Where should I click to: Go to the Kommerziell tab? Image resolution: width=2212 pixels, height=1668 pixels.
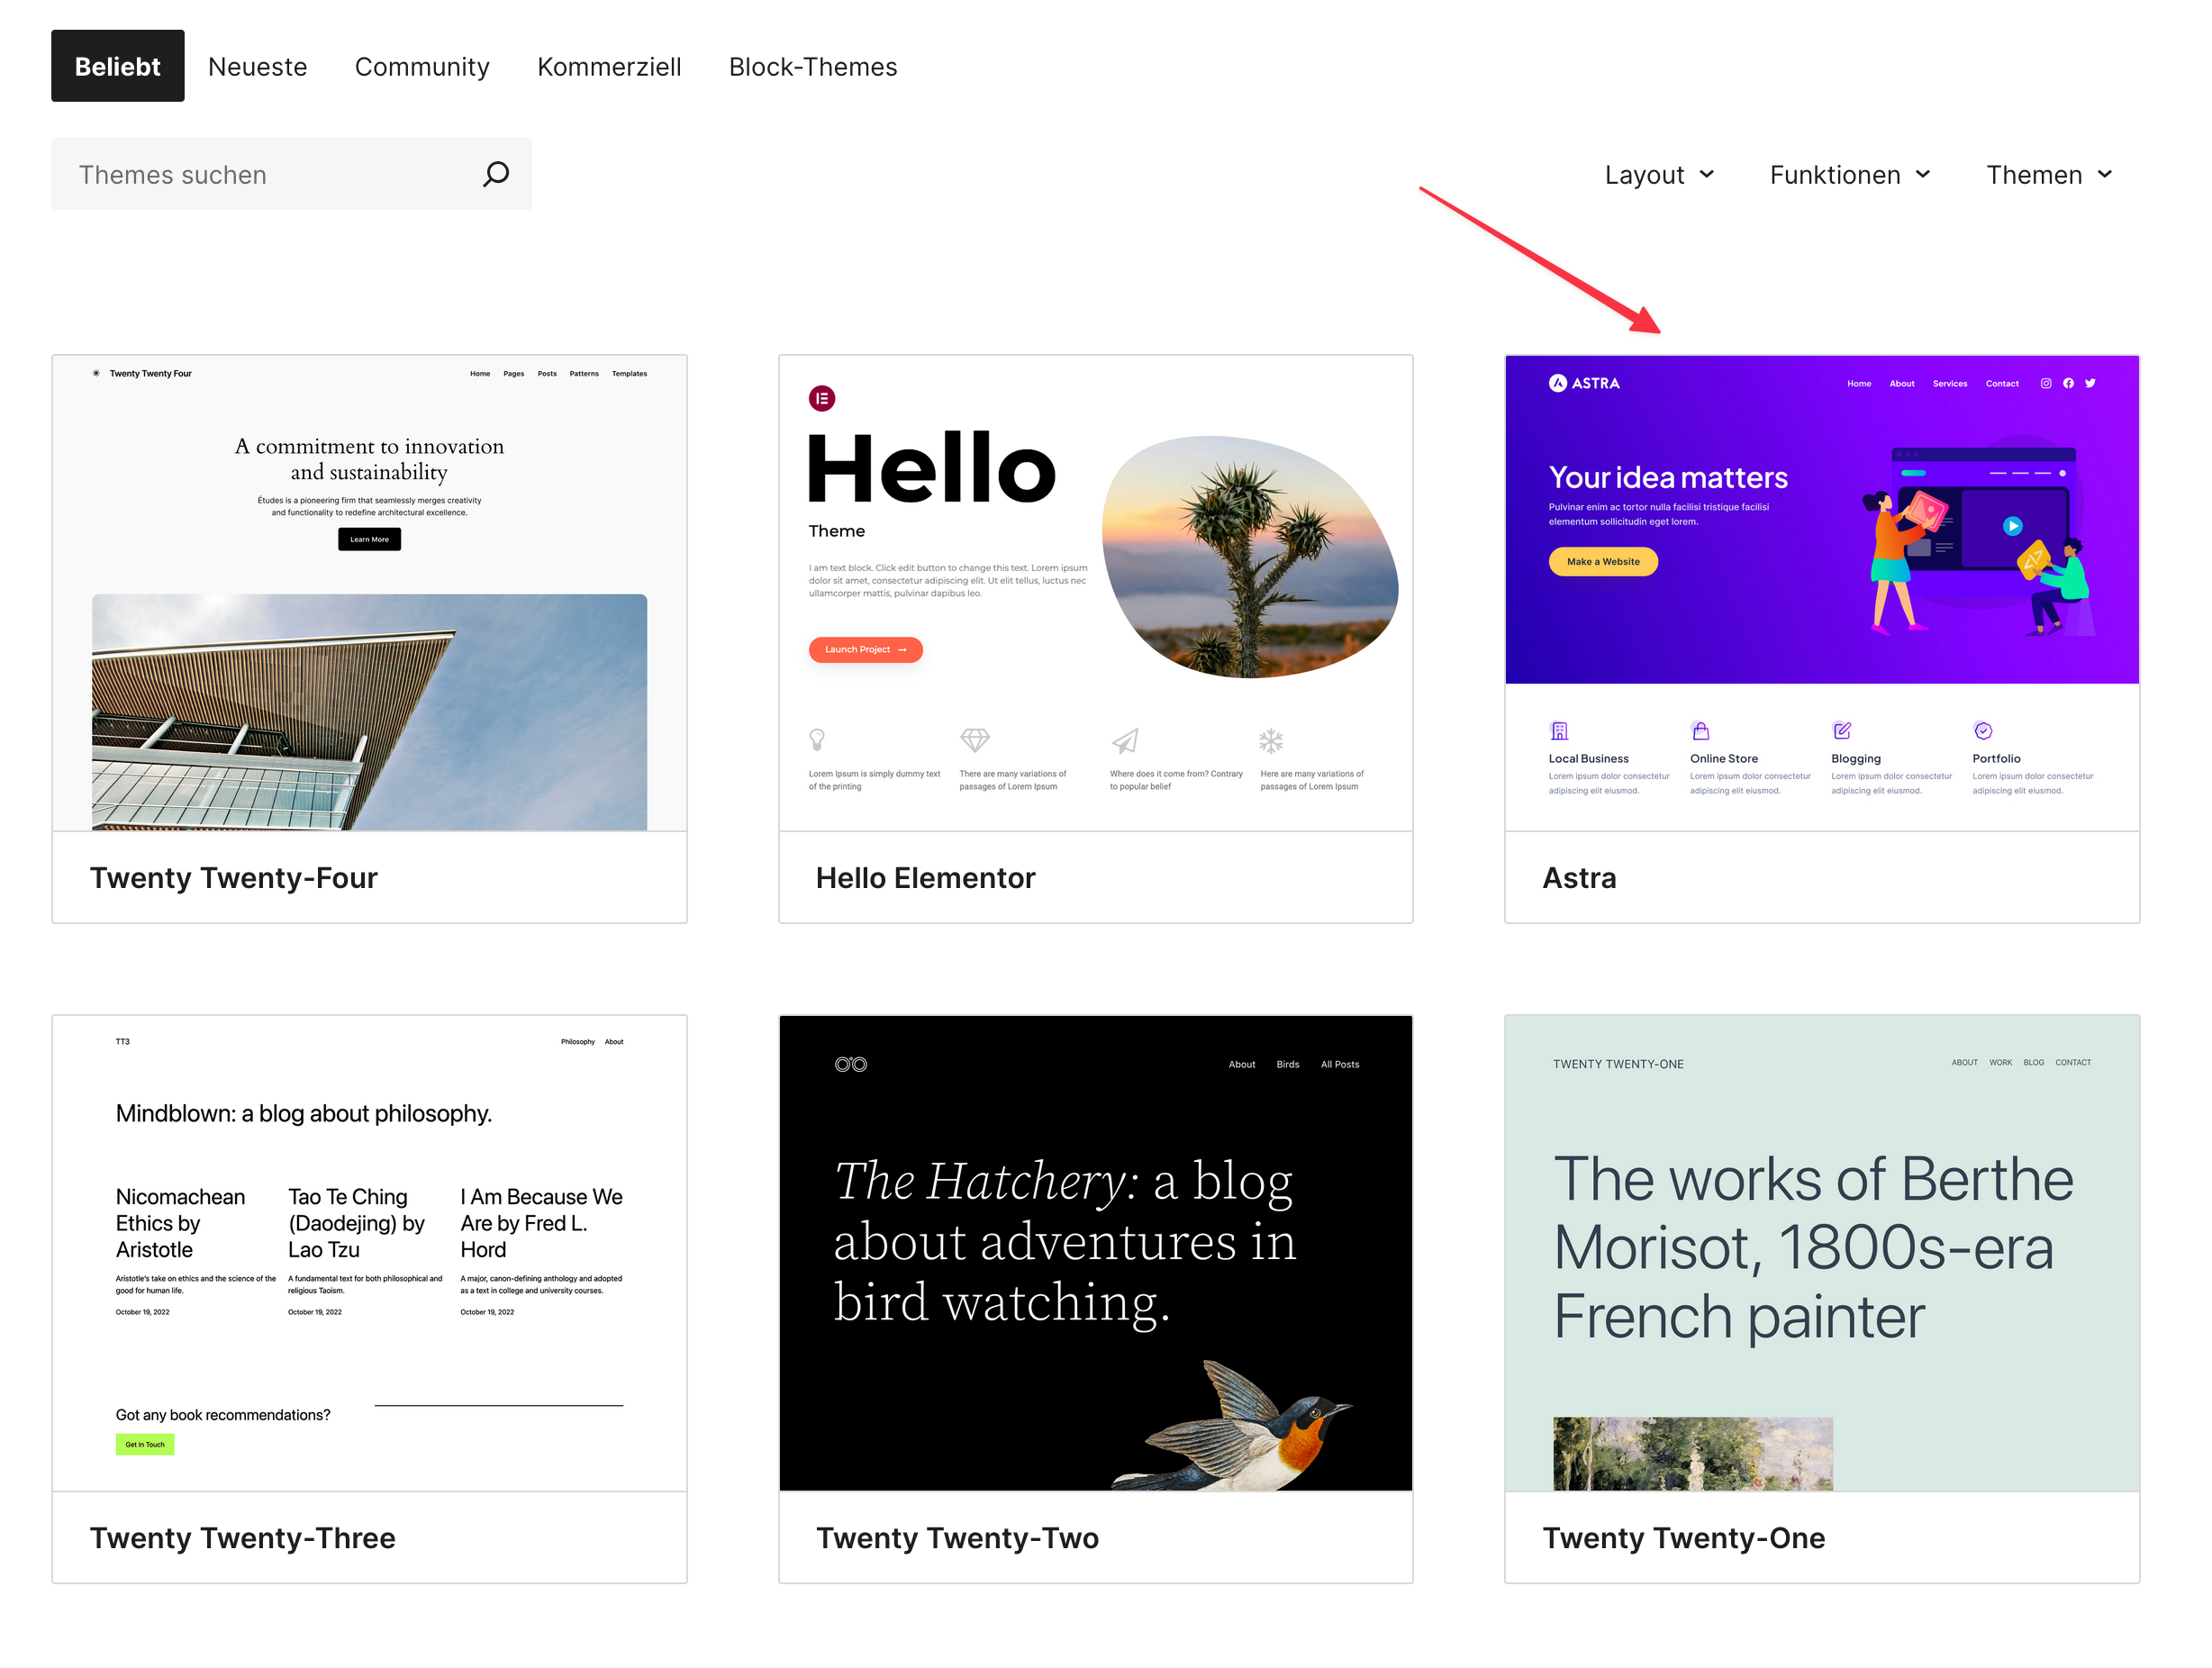point(609,66)
